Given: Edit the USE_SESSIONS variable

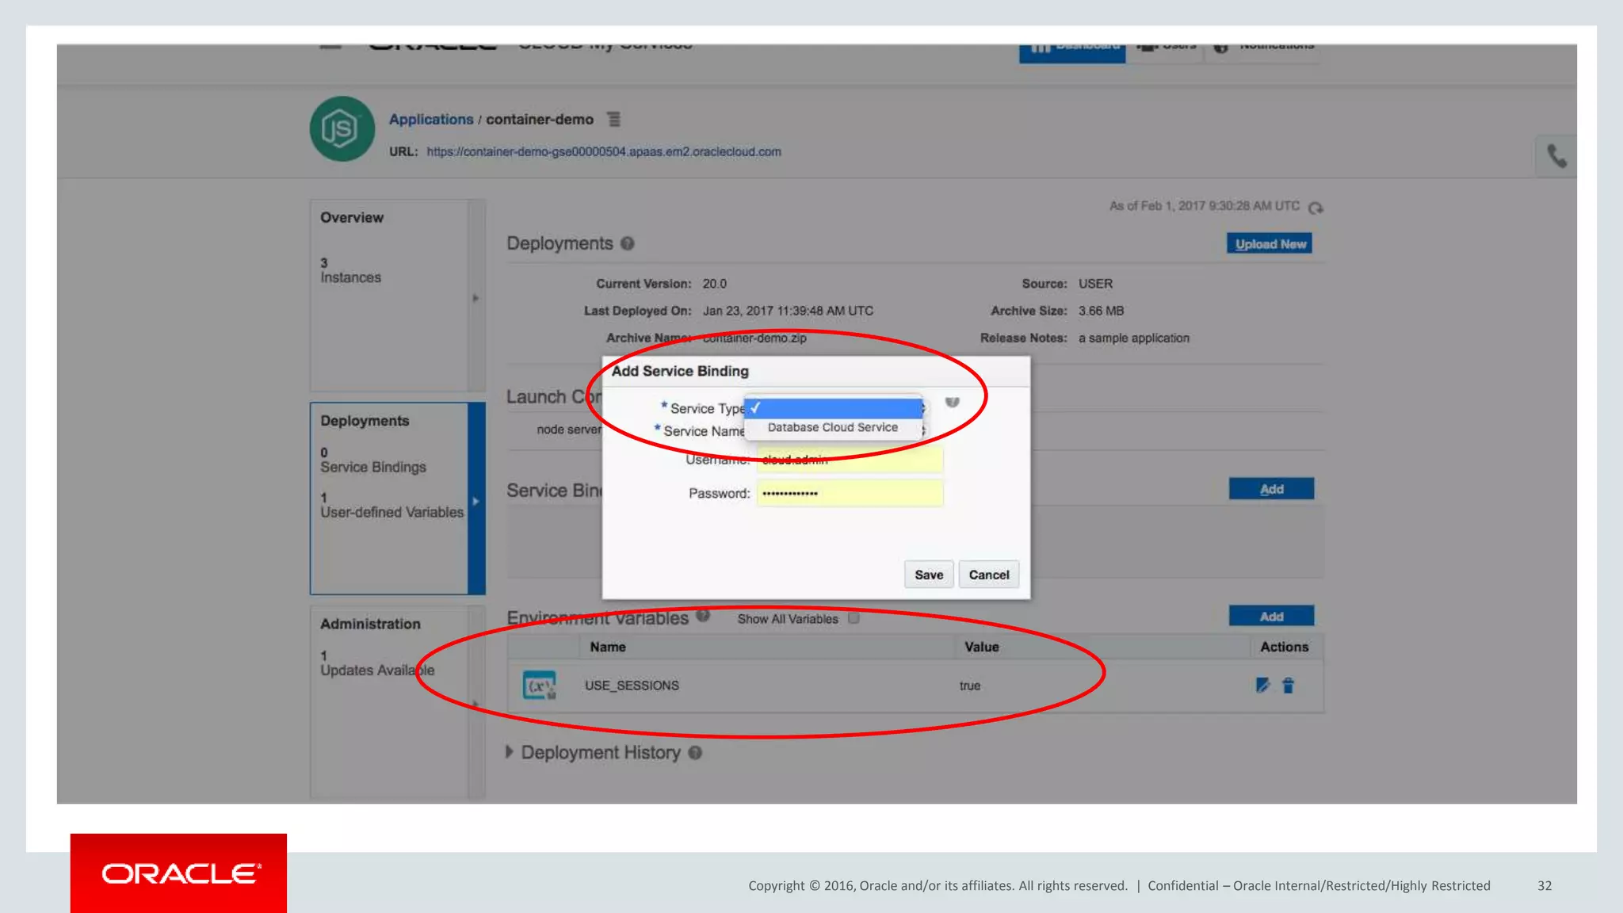Looking at the screenshot, I should click(1262, 686).
